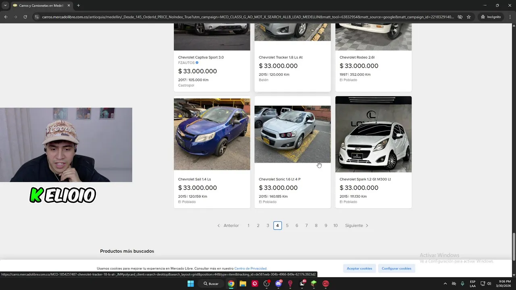516x290 pixels.
Task: Go back to previous browser page
Action: [x=6, y=17]
